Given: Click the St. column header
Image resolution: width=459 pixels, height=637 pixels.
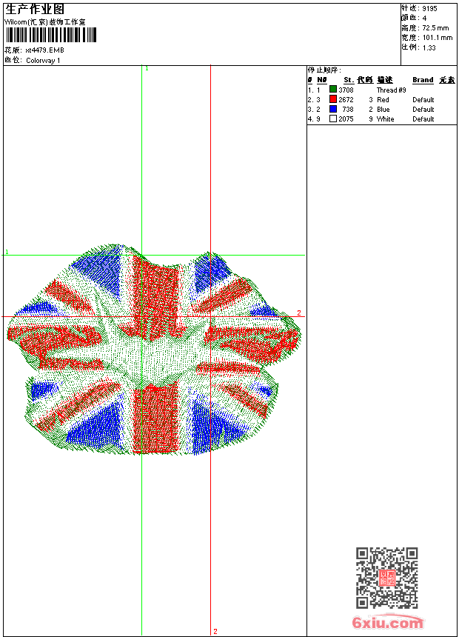Looking at the screenshot, I should 349,80.
